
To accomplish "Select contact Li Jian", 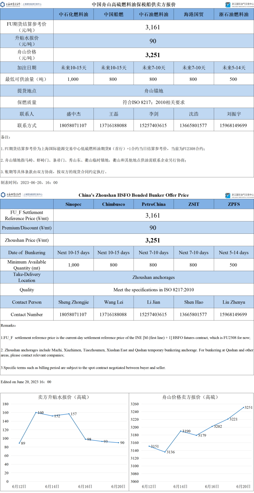I will coord(154,302).
